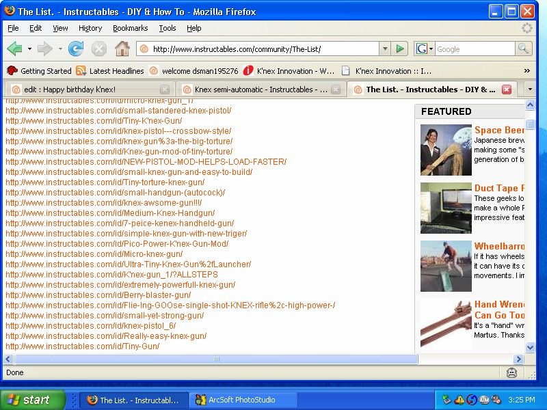The image size is (547, 410).
Task: Click the horizontal scrollbar right arrow
Action: coord(518,359)
